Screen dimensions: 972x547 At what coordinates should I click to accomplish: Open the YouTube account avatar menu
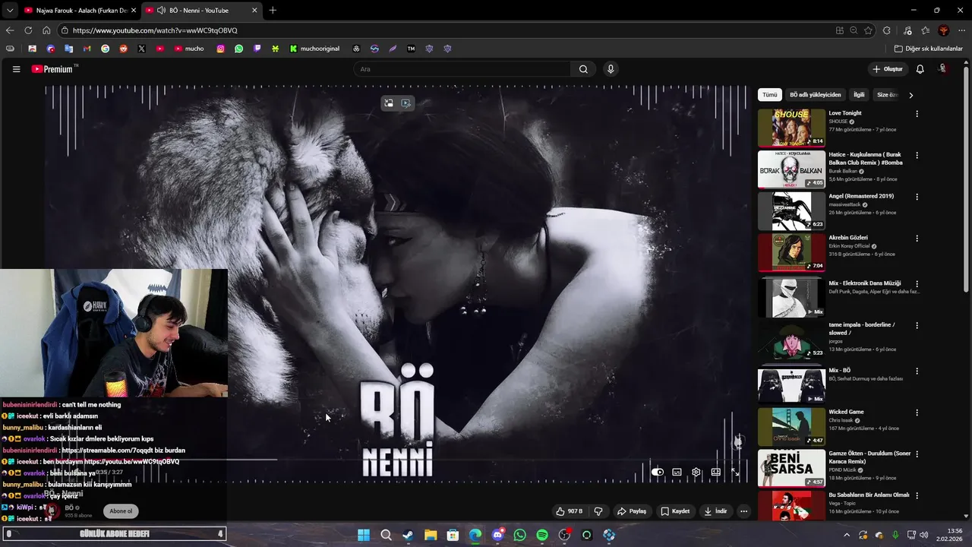(x=943, y=69)
